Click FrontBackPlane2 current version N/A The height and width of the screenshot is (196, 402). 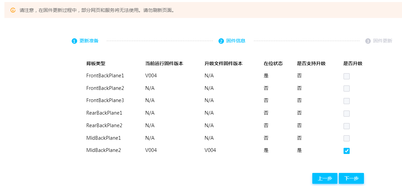point(150,88)
